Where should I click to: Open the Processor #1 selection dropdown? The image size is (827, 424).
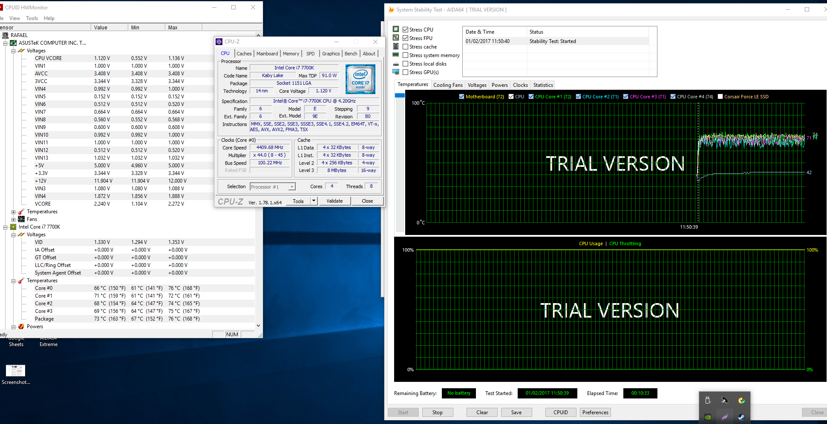click(292, 187)
